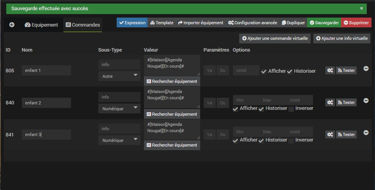Toggle Afficher checkbox for enfant 3
Viewport: 375px width, 190px height.
(235, 141)
